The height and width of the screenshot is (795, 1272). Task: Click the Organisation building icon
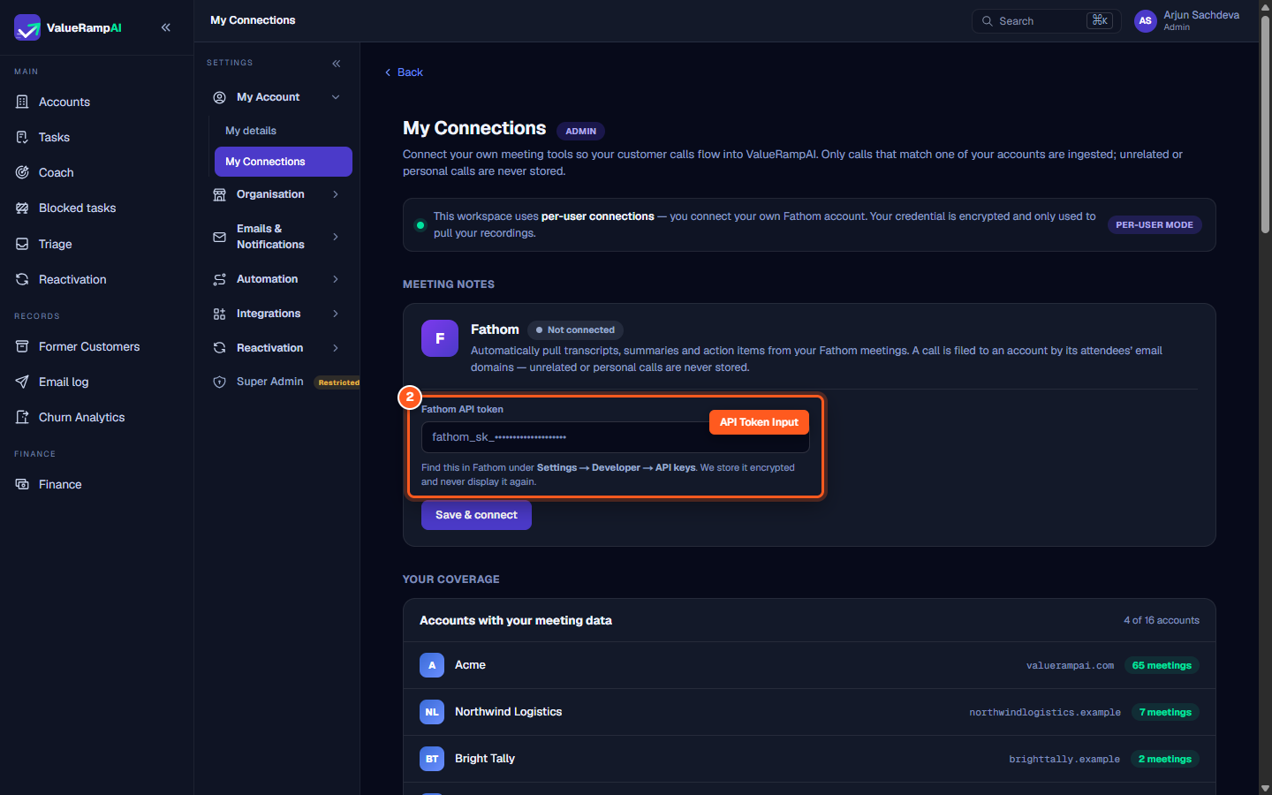(x=219, y=194)
